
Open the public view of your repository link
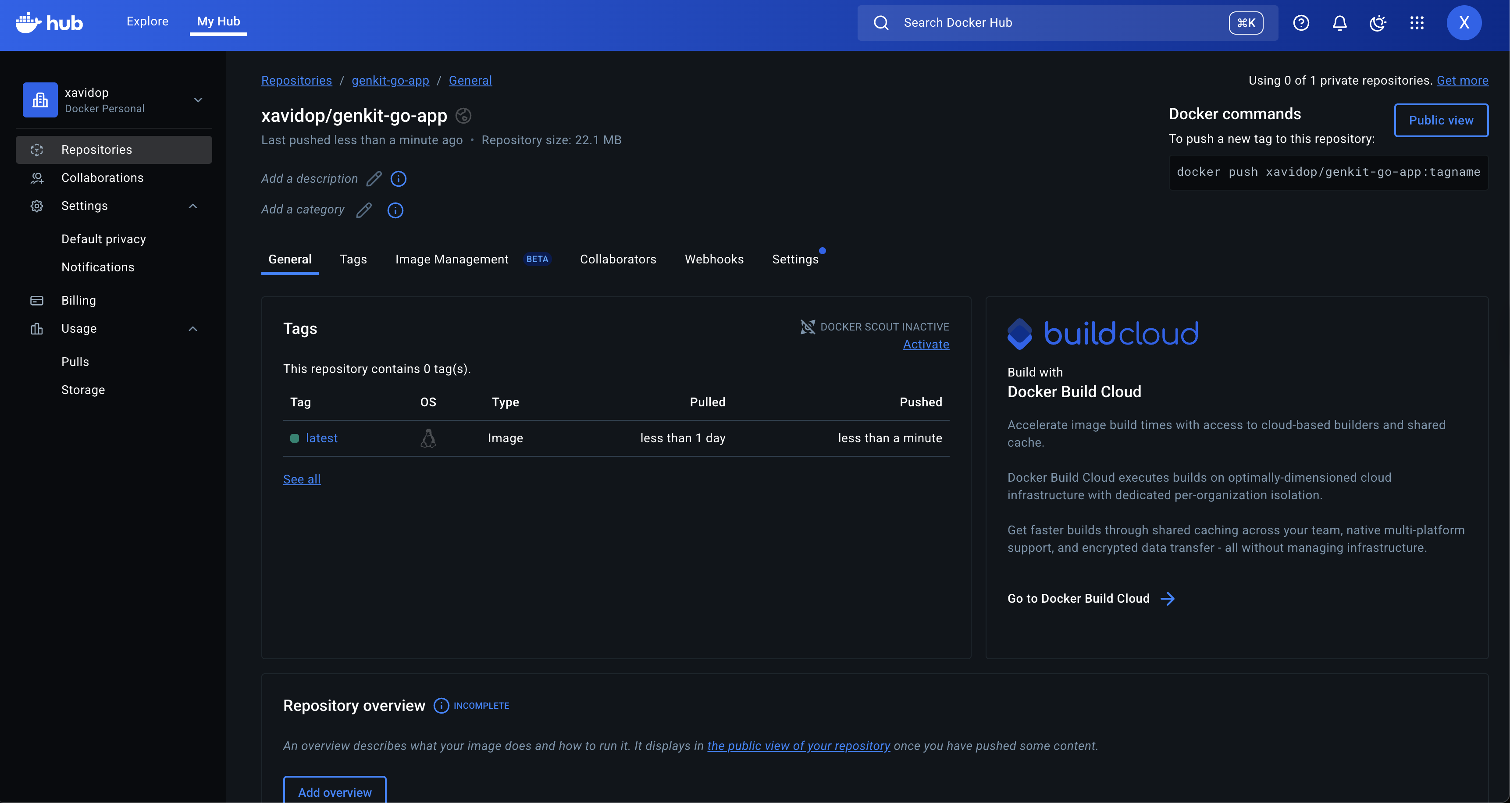pyautogui.click(x=798, y=746)
